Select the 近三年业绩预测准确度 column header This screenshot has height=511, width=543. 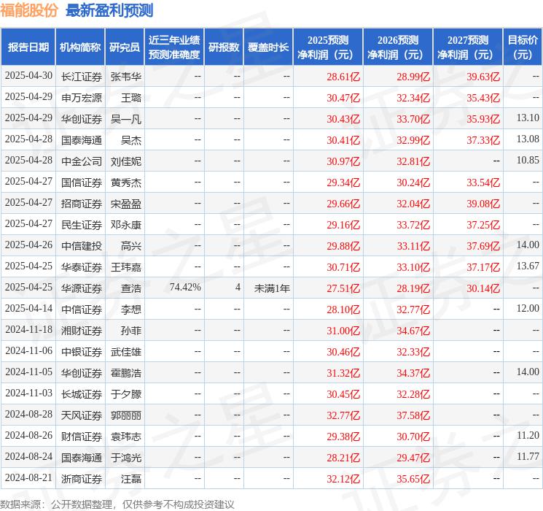click(174, 47)
